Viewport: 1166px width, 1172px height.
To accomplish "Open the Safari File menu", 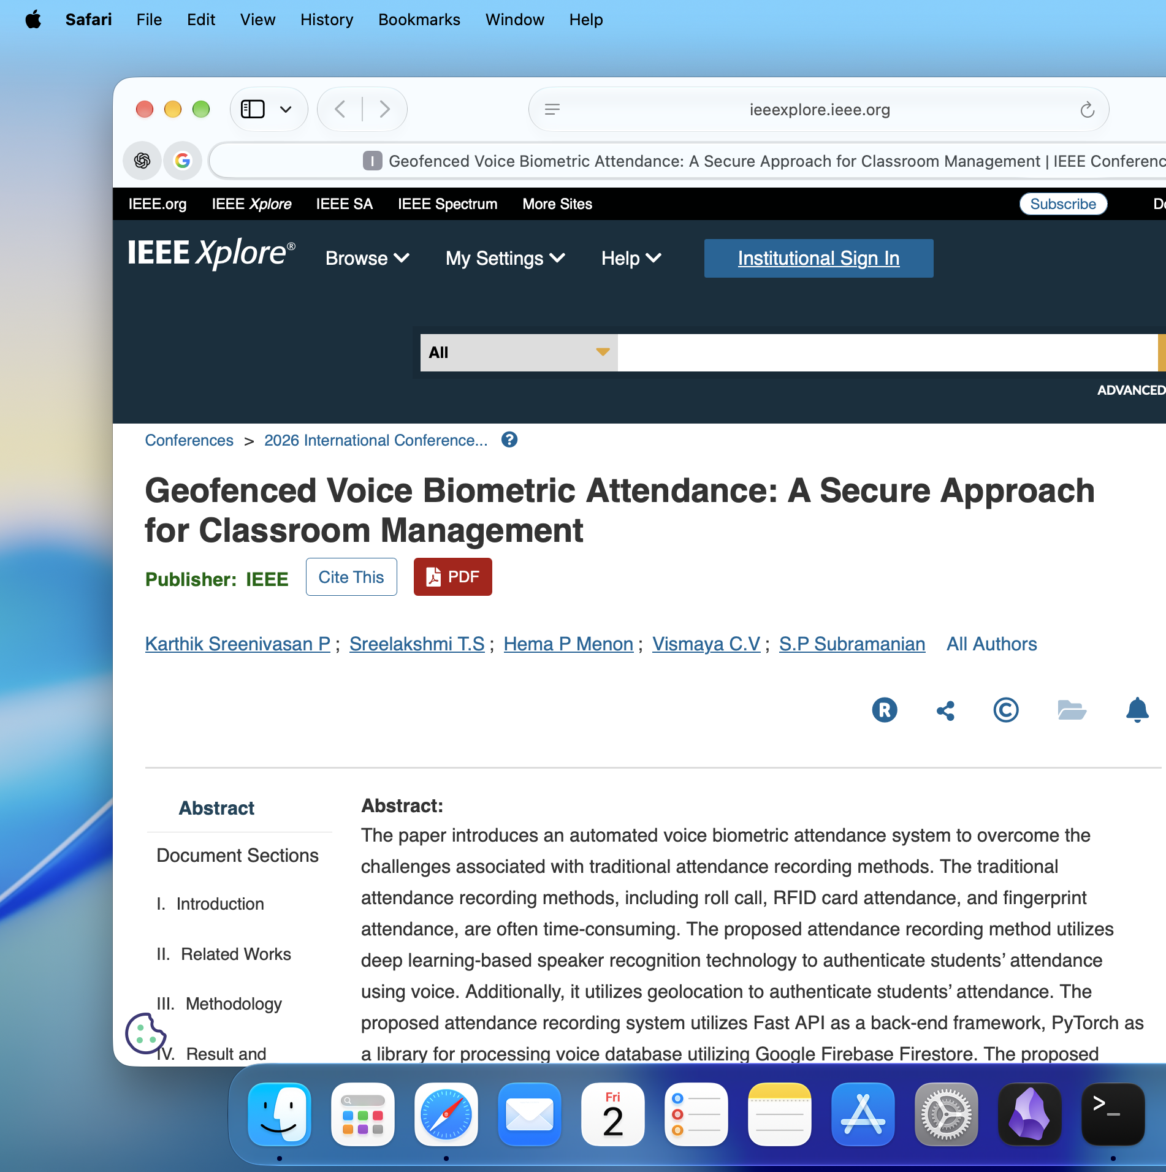I will tap(149, 20).
